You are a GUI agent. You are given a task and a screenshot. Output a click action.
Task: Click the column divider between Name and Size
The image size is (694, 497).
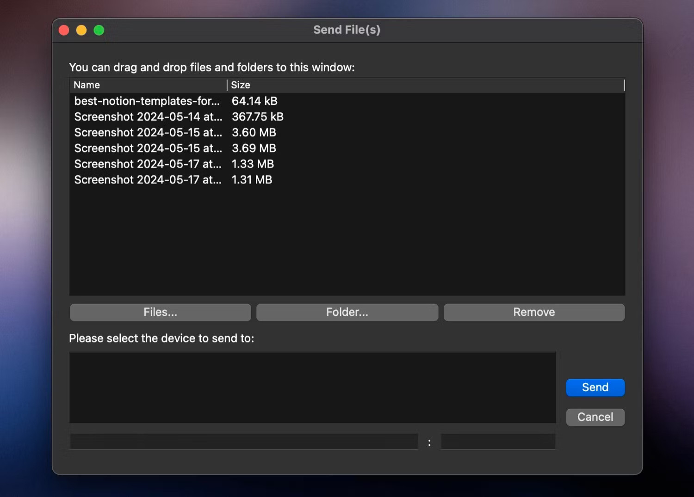pos(227,85)
